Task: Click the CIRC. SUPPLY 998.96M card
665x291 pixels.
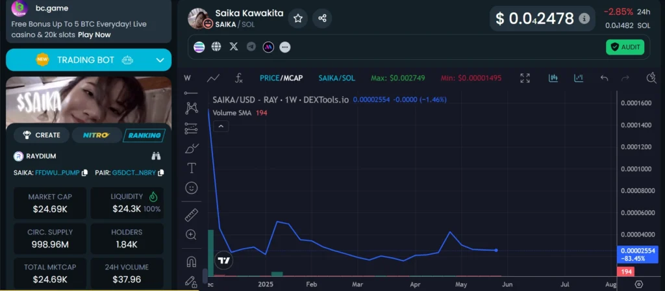Action: coord(50,239)
